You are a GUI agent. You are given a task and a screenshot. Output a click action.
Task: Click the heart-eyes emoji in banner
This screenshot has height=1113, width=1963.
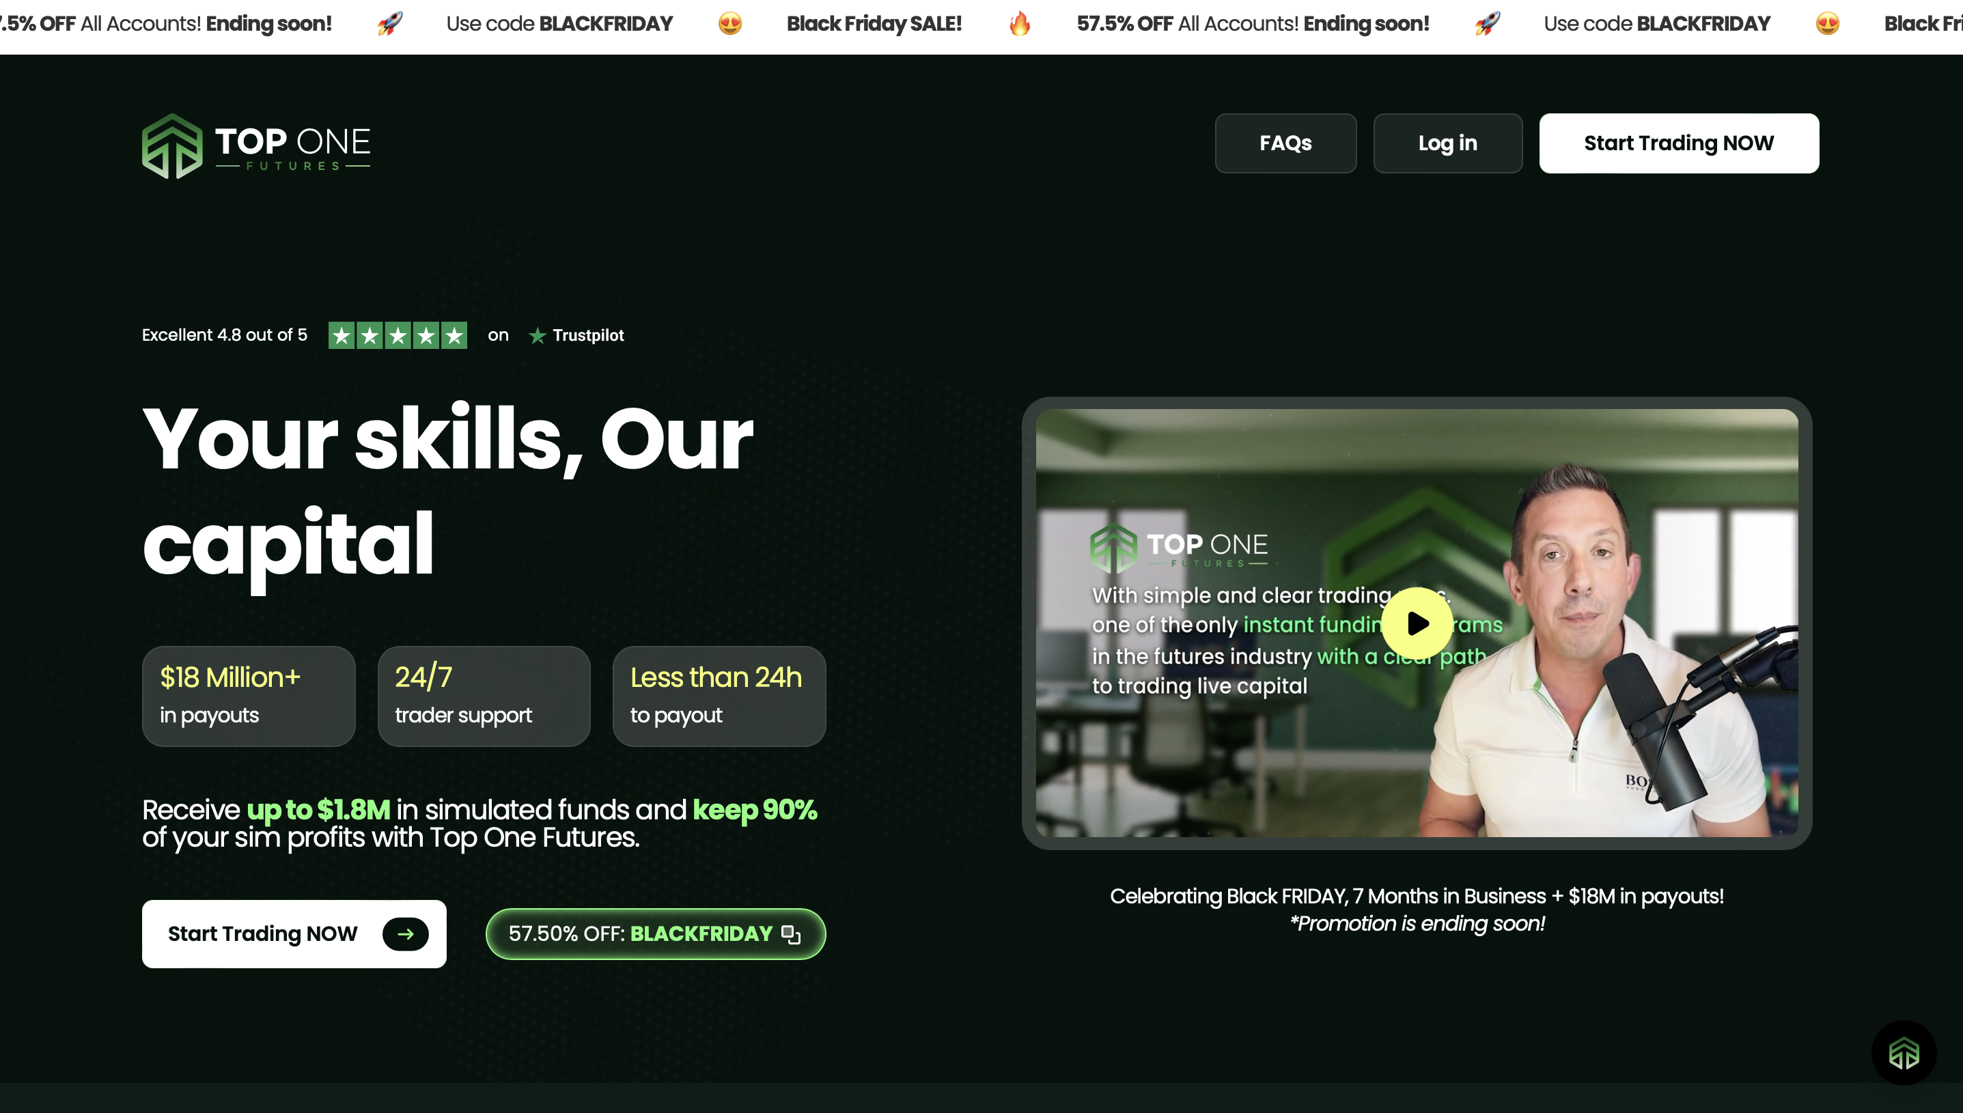tap(730, 24)
